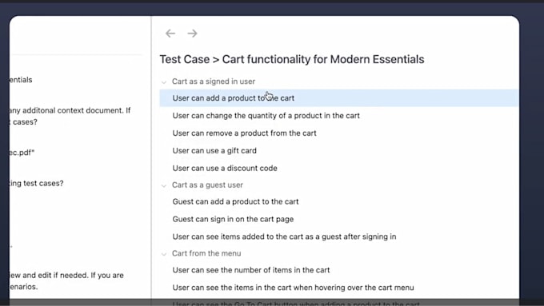Select 'User can add a product to the cart'
This screenshot has width=544, height=306.
click(339, 98)
